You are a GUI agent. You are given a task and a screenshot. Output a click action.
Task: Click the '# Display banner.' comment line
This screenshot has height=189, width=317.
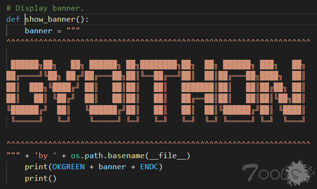[x=45, y=8]
